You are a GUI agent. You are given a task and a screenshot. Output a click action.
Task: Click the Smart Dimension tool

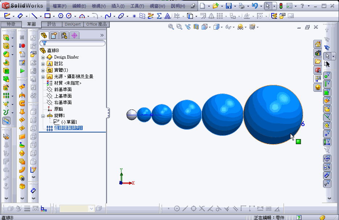click(x=20, y=16)
